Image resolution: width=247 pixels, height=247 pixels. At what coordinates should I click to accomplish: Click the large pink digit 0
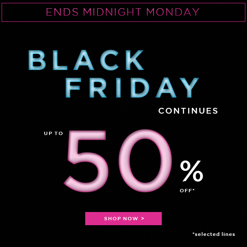pos(144,161)
